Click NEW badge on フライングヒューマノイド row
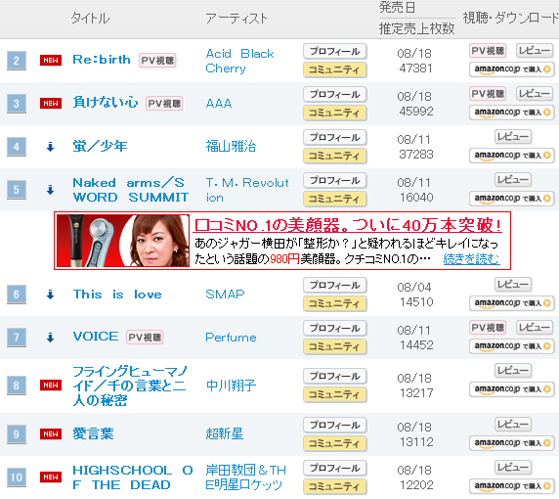This screenshot has height=499, width=559. [x=51, y=386]
